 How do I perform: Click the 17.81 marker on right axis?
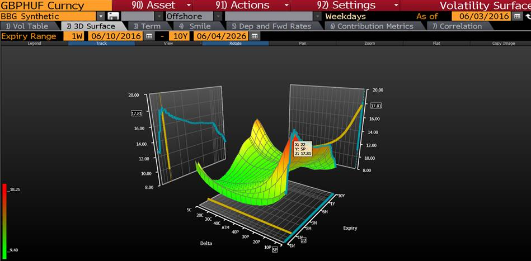pyautogui.click(x=376, y=106)
